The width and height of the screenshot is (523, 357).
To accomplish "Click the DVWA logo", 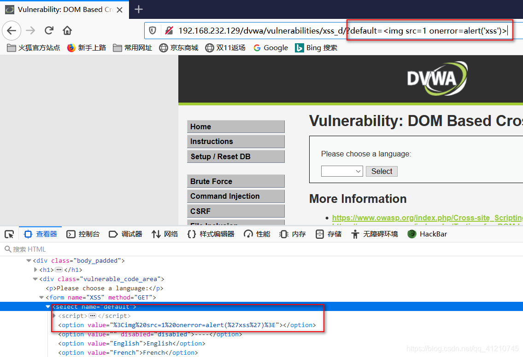I will click(x=437, y=79).
